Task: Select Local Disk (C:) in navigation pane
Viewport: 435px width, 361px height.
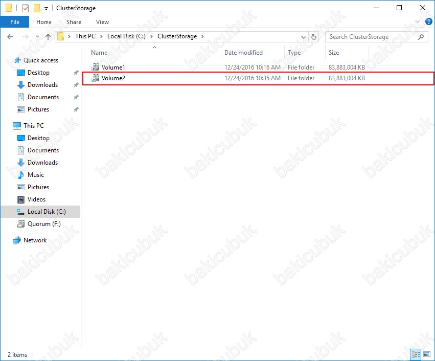Action: click(x=40, y=212)
